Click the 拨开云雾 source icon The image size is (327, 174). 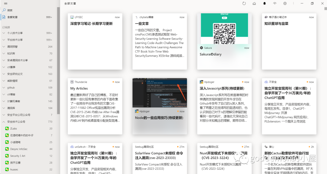(x=7, y=162)
